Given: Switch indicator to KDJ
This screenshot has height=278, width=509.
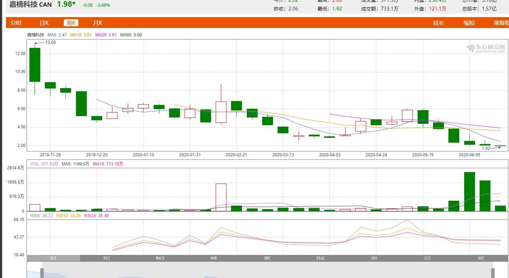Looking at the screenshot, I should 107,258.
